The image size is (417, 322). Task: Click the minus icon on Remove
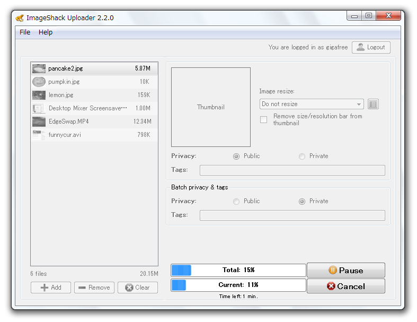point(82,288)
